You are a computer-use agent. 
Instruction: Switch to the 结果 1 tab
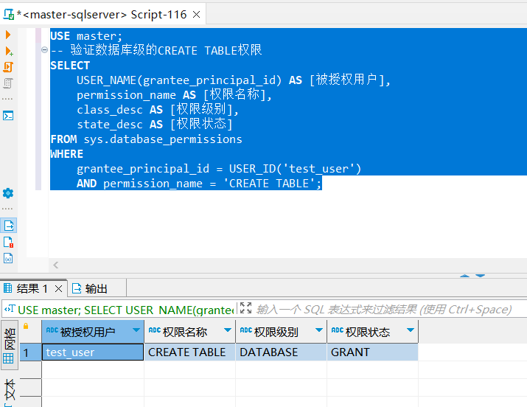[32, 289]
